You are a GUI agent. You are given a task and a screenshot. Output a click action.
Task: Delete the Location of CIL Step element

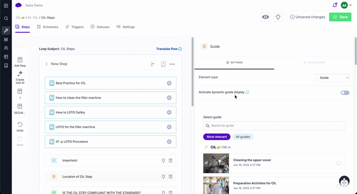point(171,176)
